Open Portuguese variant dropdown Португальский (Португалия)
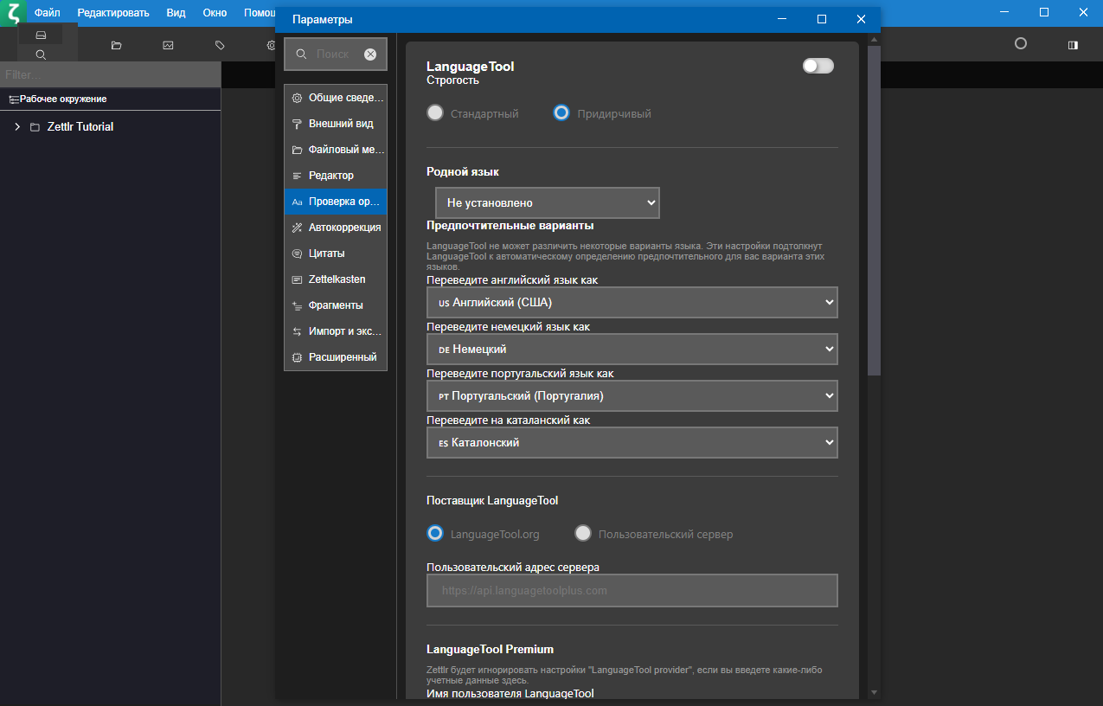The height and width of the screenshot is (706, 1103). point(632,396)
